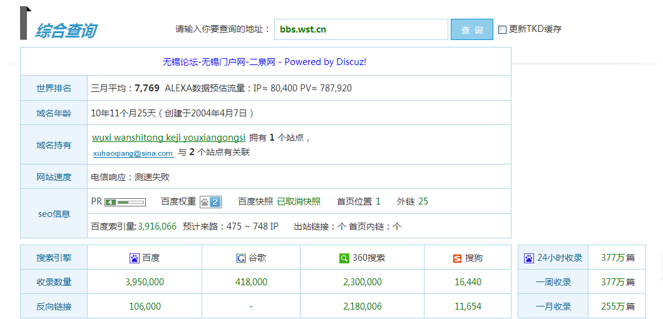Click the address input field with bbs.wst.cn
Screen dimensions: 663x319
(x=361, y=29)
